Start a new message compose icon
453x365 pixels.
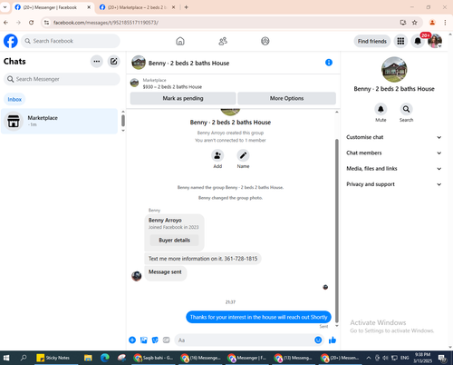tap(113, 62)
